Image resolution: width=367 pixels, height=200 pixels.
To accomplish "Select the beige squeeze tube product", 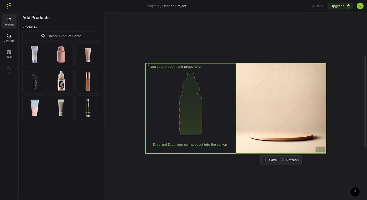I will (x=88, y=55).
